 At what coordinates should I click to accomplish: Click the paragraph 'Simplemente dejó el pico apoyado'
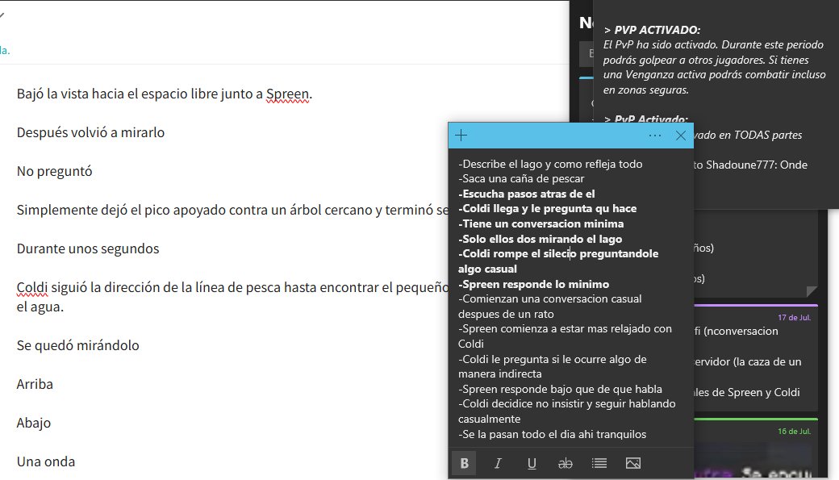[x=232, y=211]
